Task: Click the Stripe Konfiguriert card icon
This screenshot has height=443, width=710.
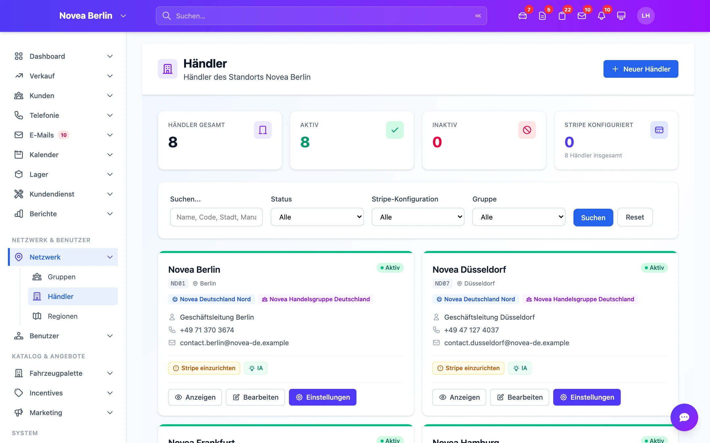Action: tap(659, 130)
